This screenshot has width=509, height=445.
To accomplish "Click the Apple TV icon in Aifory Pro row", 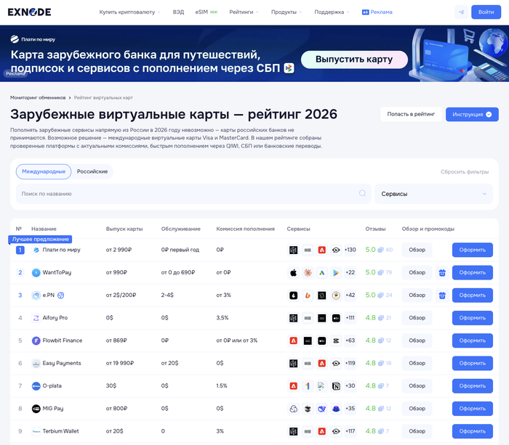I will (x=336, y=318).
